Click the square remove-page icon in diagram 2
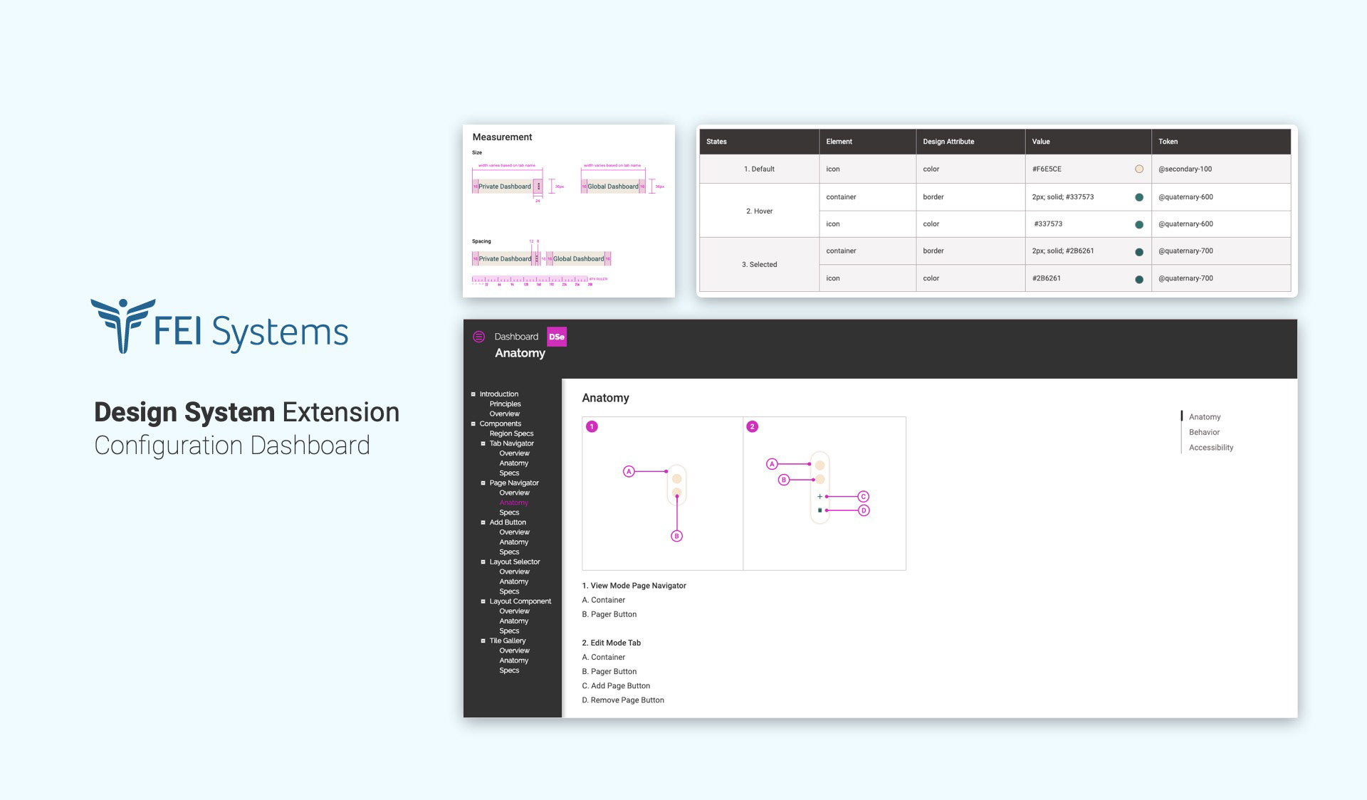Viewport: 1367px width, 800px height. click(x=820, y=510)
